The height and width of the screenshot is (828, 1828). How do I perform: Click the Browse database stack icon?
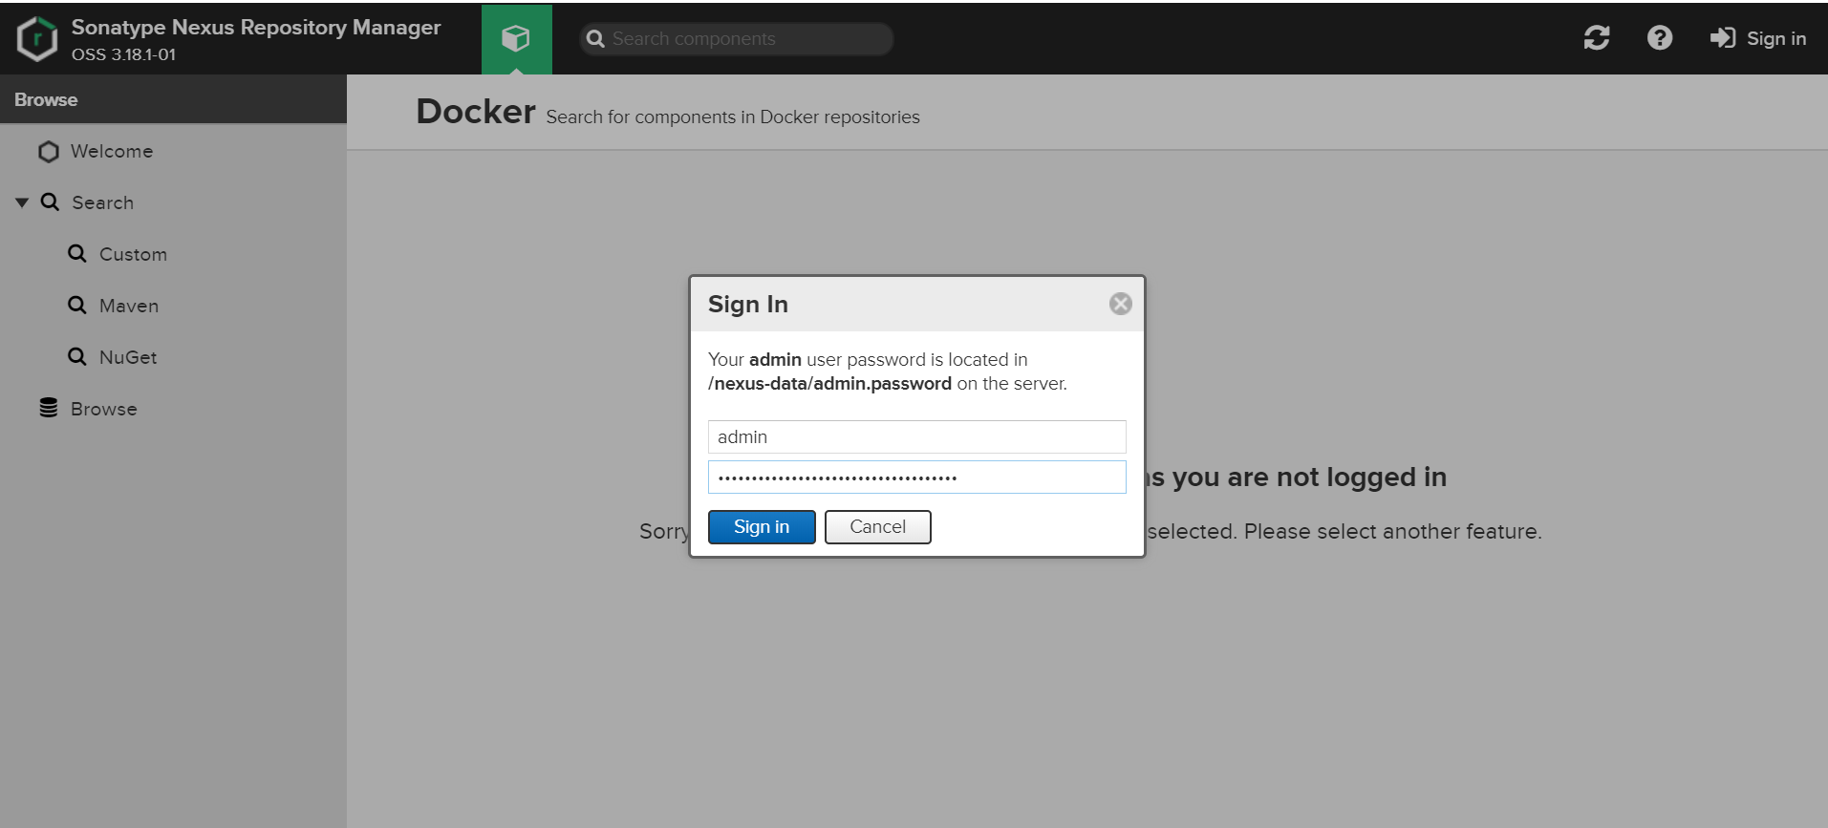[49, 408]
